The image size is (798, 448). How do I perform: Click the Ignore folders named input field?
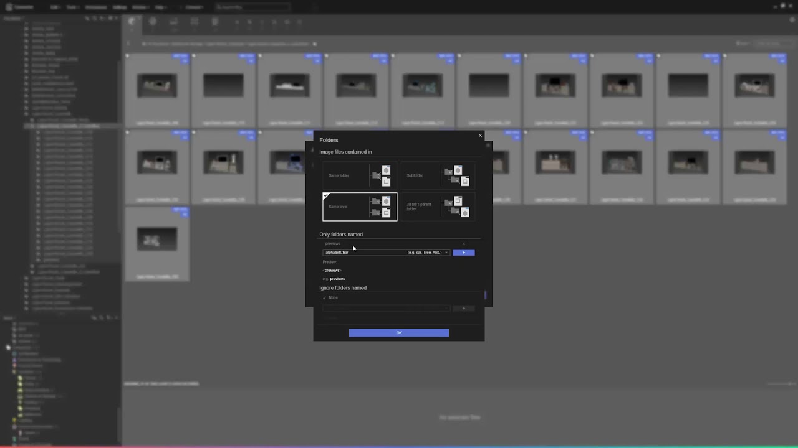(x=386, y=308)
